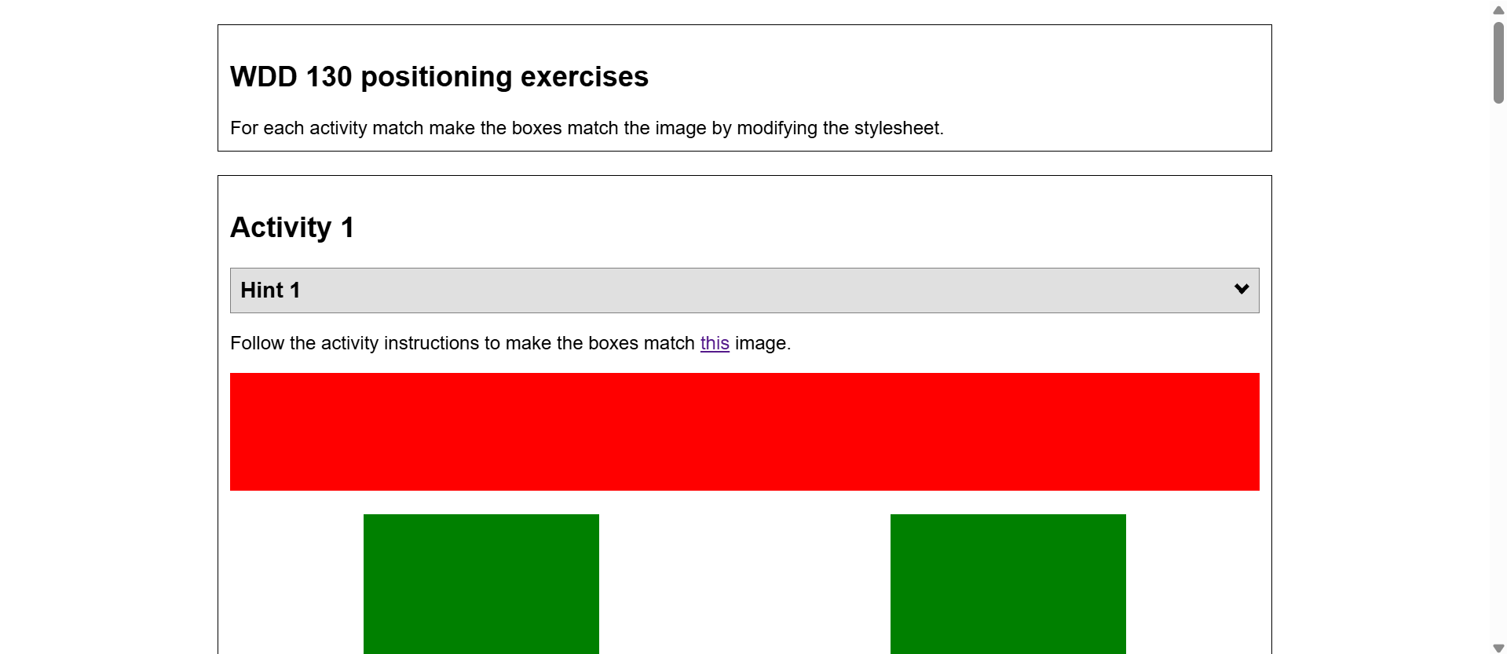
Task: Expand the Hint 1 chevron arrow
Action: click(x=1241, y=289)
